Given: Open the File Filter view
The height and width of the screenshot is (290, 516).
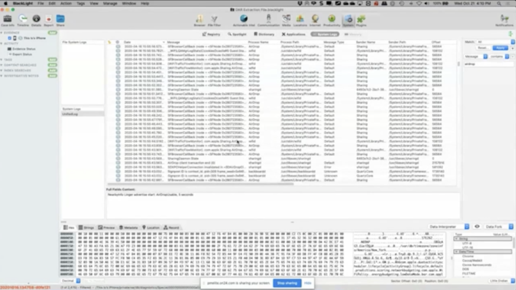Looking at the screenshot, I should 214,20.
